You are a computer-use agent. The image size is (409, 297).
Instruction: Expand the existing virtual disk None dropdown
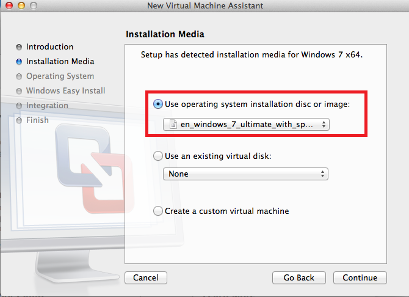246,174
